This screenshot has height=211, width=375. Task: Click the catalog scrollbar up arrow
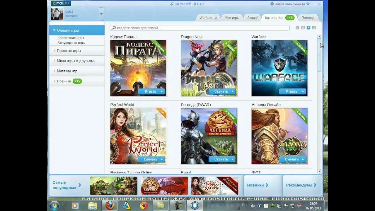(x=319, y=37)
